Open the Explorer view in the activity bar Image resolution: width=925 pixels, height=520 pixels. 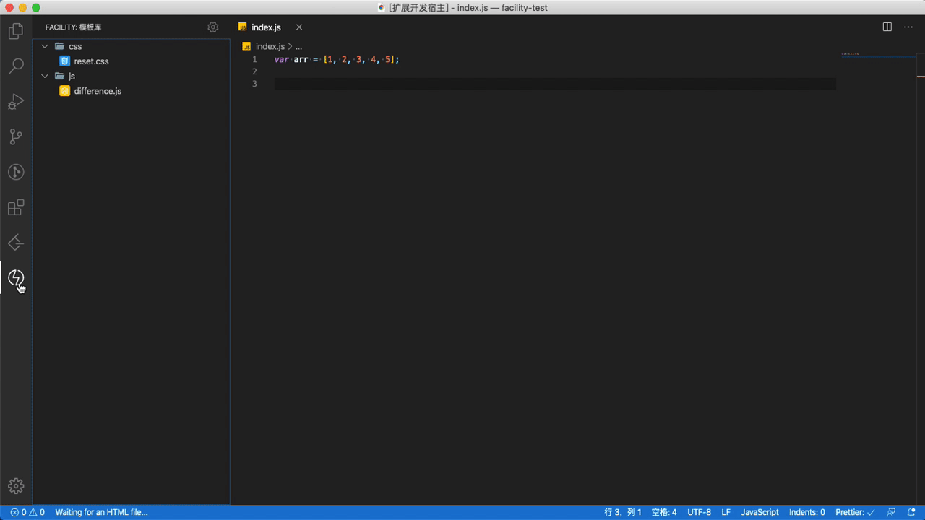click(16, 31)
